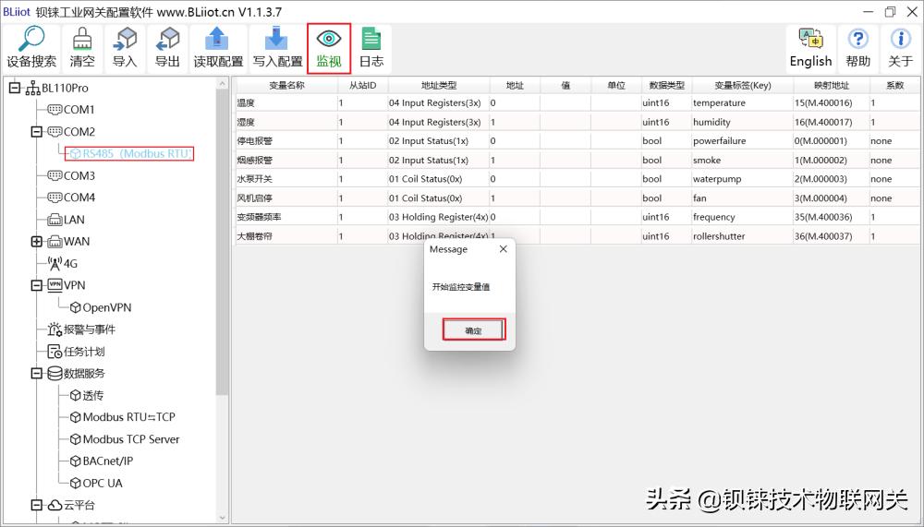Collapse the 数据服务 tree node
The height and width of the screenshot is (527, 924).
[37, 373]
